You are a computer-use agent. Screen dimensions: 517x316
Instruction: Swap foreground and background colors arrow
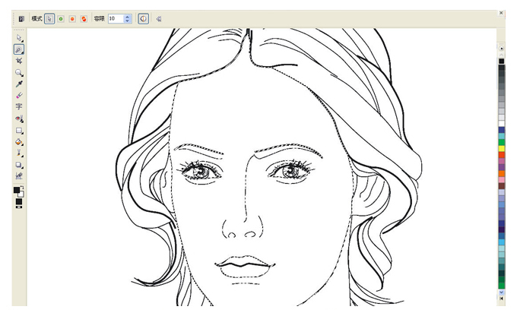[x=22, y=187]
